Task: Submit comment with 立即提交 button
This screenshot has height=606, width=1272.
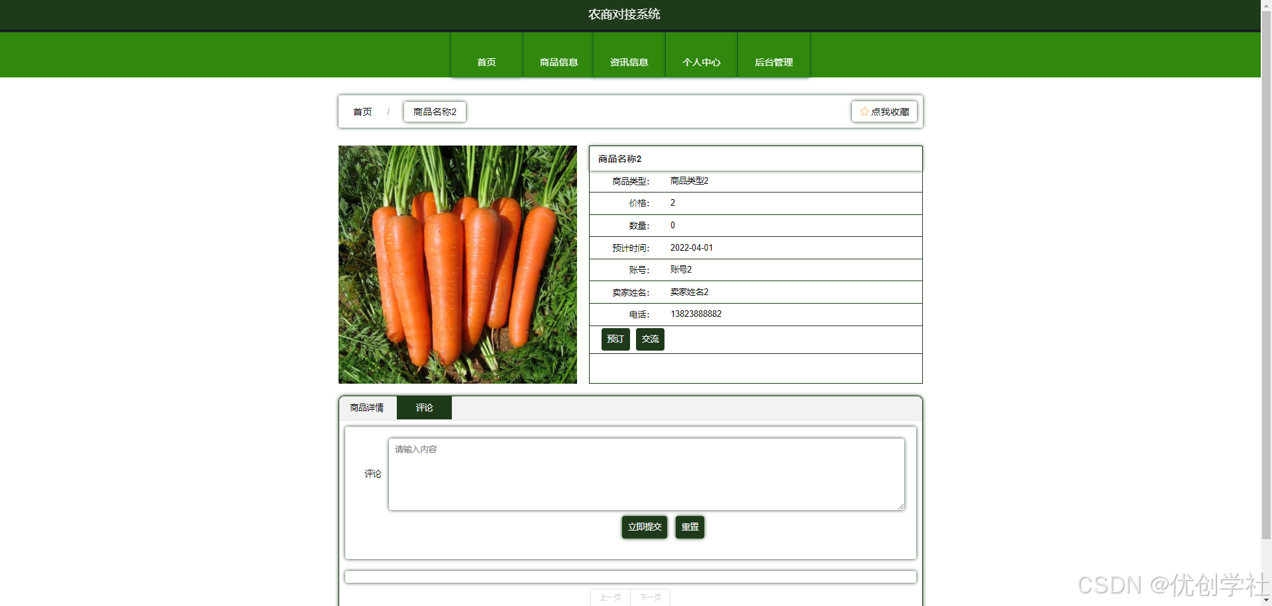Action: point(645,527)
